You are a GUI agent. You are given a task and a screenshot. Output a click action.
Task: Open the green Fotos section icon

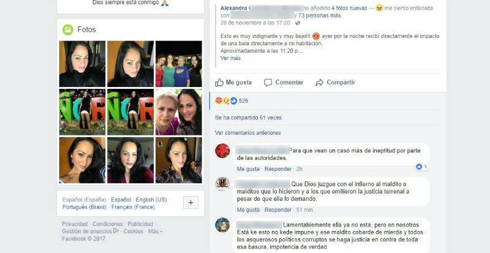point(68,29)
